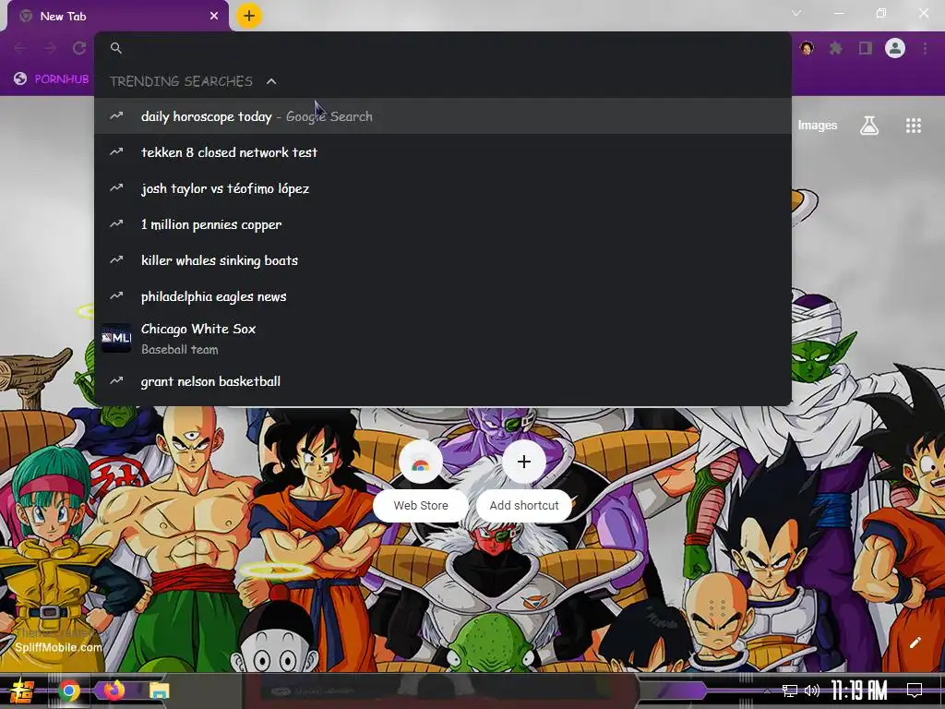Click the pinned extension avatar icon
This screenshot has height=709, width=945.
pos(807,48)
